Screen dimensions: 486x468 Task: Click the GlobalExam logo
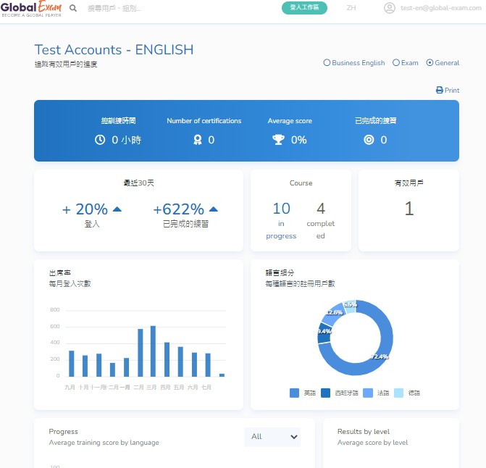point(30,9)
